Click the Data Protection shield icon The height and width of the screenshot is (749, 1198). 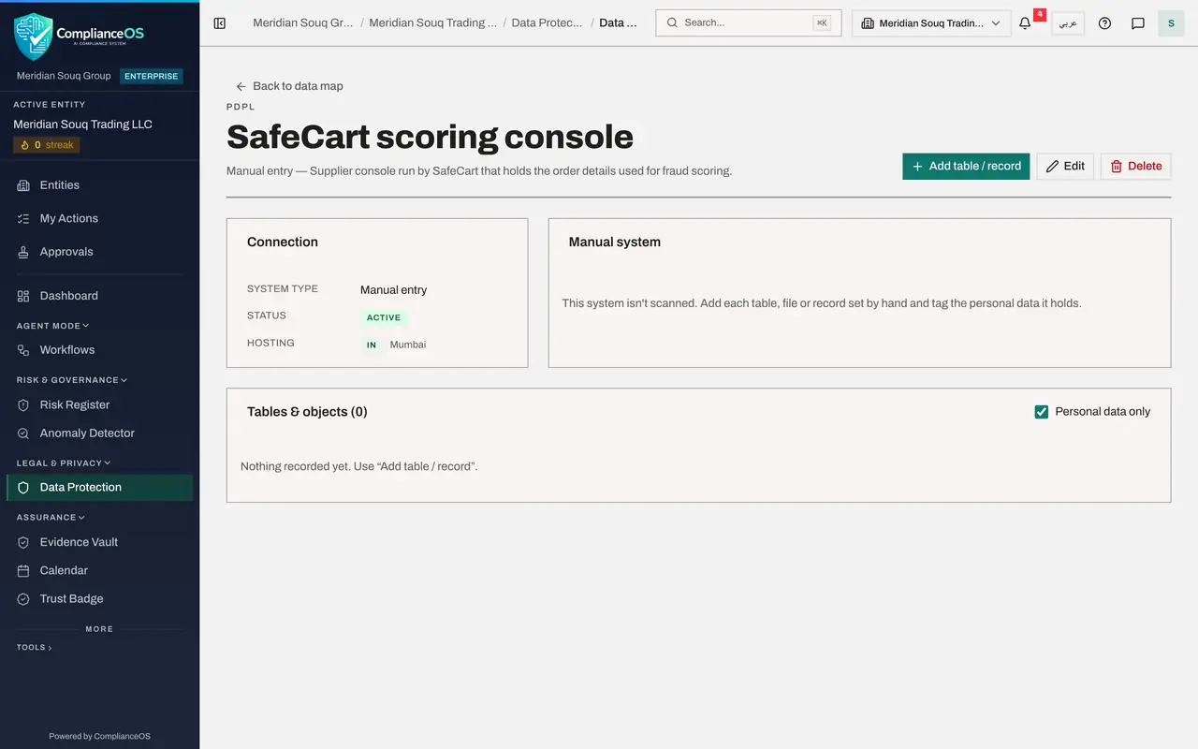23,488
